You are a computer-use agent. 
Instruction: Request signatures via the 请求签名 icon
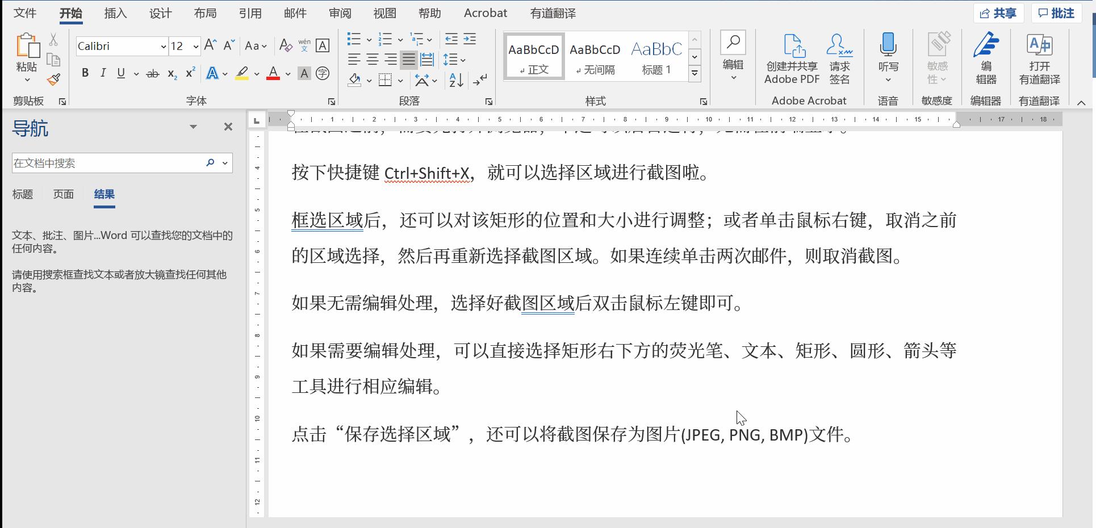tap(839, 57)
